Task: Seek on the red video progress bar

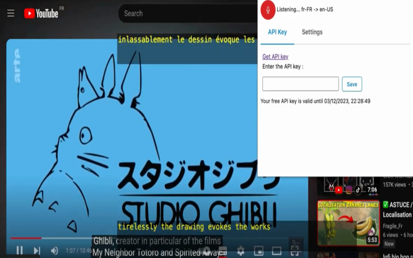Action: (26, 238)
